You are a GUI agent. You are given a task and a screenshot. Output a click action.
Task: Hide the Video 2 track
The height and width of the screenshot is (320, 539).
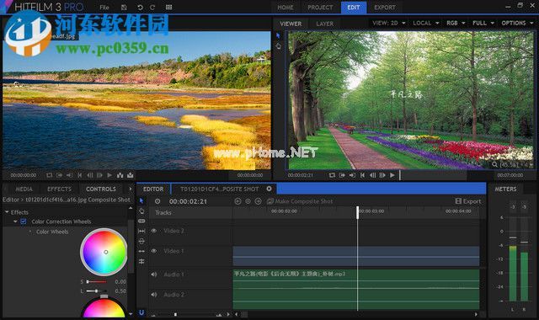(x=154, y=231)
